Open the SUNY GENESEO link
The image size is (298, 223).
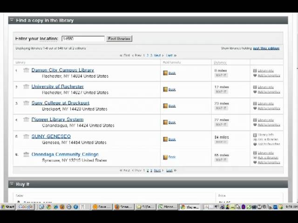(51, 136)
